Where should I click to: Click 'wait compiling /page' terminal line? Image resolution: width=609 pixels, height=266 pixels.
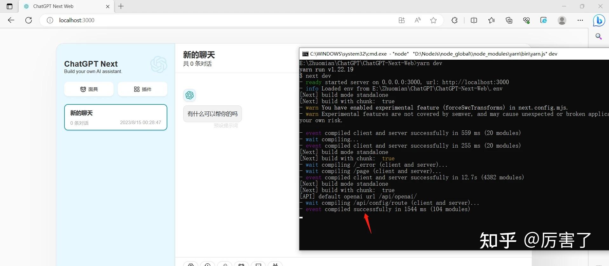click(x=370, y=171)
